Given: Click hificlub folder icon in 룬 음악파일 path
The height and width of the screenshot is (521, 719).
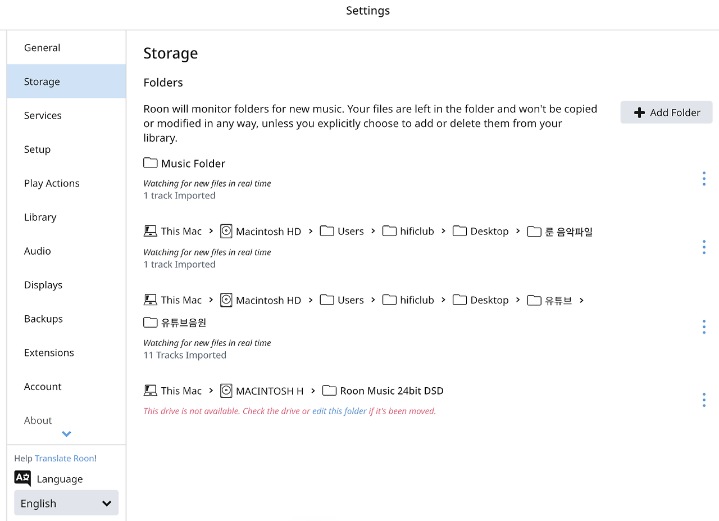Looking at the screenshot, I should click(x=389, y=231).
